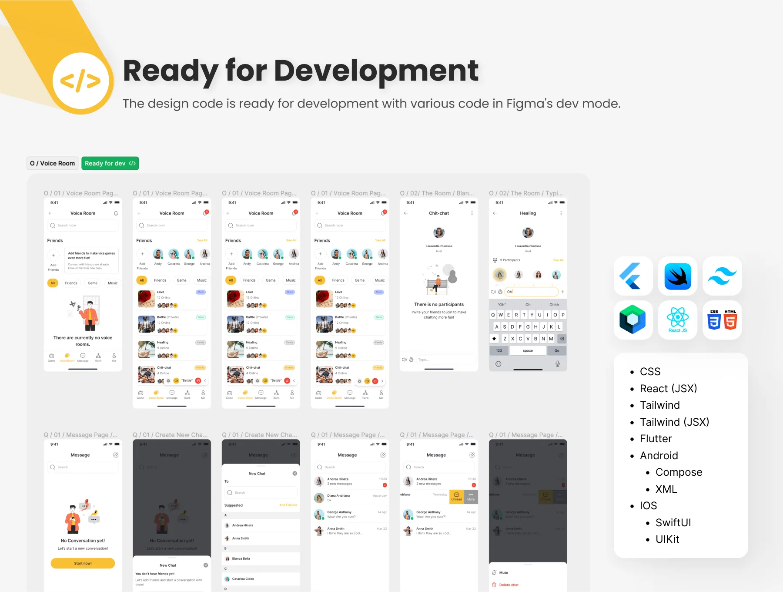This screenshot has height=592, width=783.
Task: Tap "See All" beside 9 Participants
Action: (x=558, y=260)
